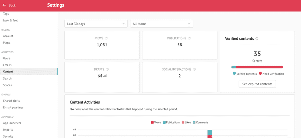The height and width of the screenshot is (138, 301).
Task: Click the Need verification legend dot
Action: point(260,74)
